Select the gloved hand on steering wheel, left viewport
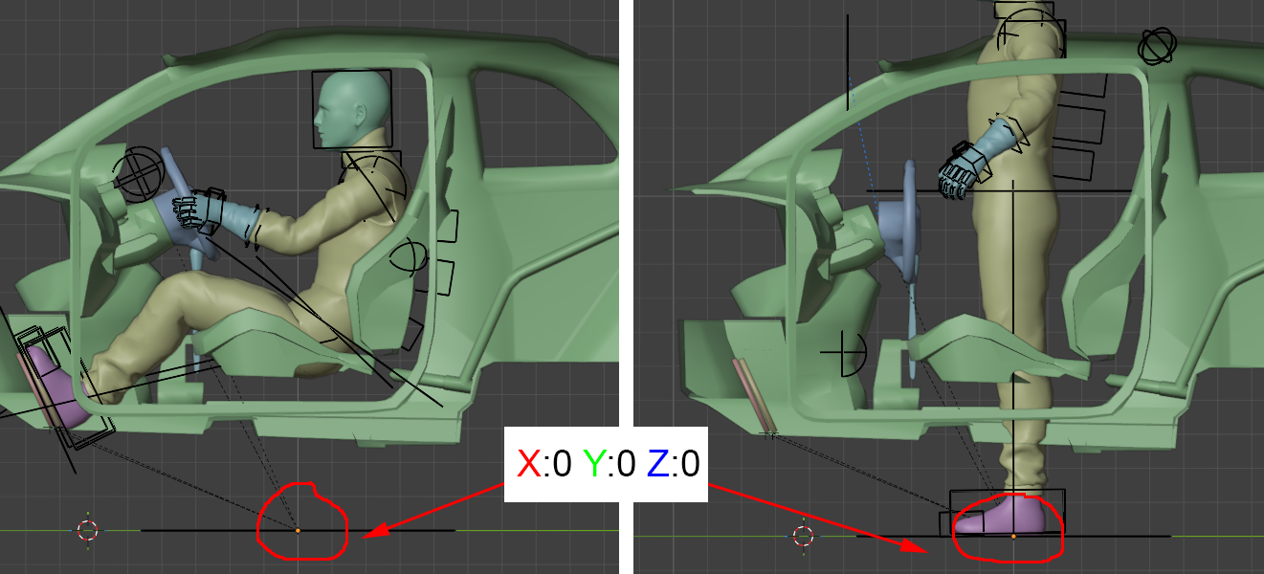Screen dimensions: 1264x574 pyautogui.click(x=195, y=210)
